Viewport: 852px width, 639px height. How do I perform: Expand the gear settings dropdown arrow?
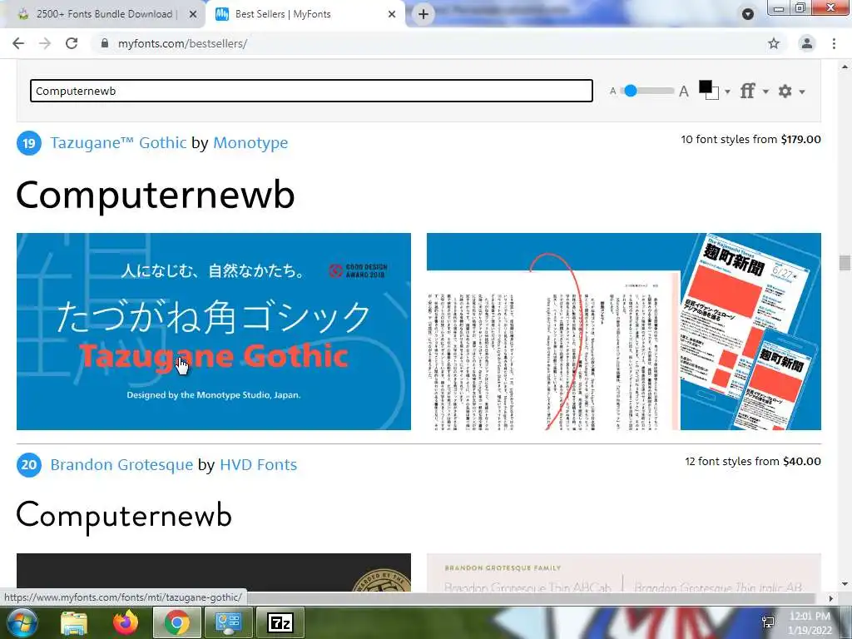[801, 92]
